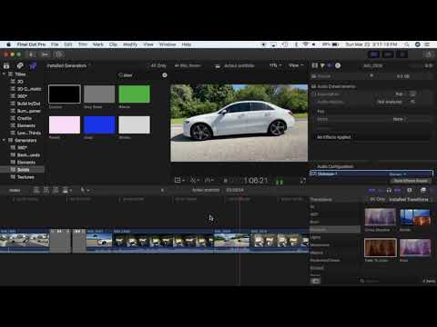Toggle the inspector panel visibility button
The image size is (437, 327).
(x=402, y=54)
